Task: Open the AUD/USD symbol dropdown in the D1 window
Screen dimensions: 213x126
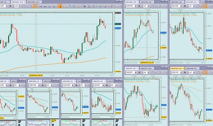Action: [73, 85]
